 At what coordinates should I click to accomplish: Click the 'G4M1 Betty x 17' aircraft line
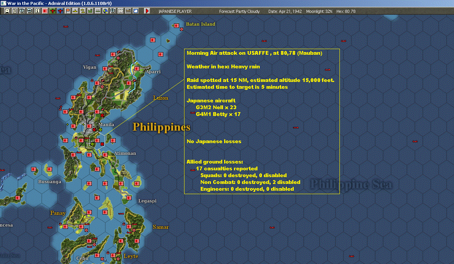pyautogui.click(x=218, y=114)
